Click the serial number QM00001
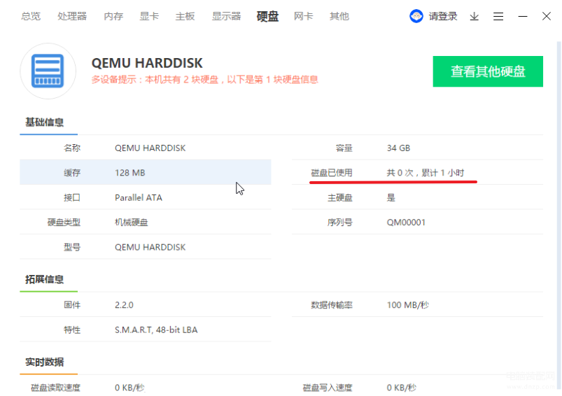The width and height of the screenshot is (562, 396). 406,222
